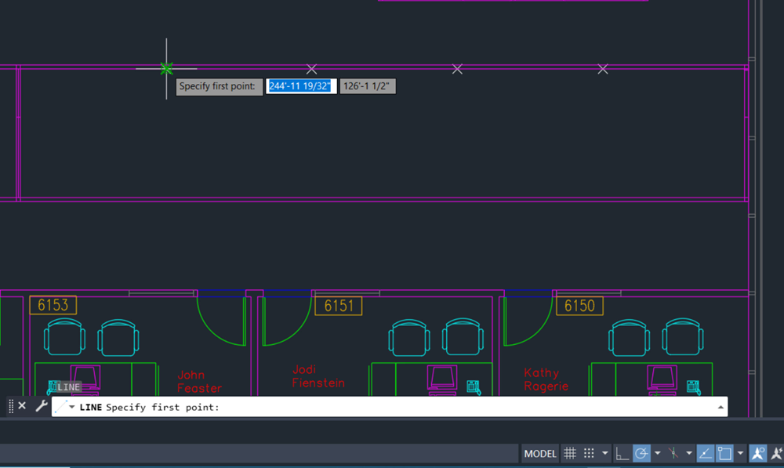The width and height of the screenshot is (784, 468).
Task: Select the left chair in room 6151
Action: pos(409,337)
